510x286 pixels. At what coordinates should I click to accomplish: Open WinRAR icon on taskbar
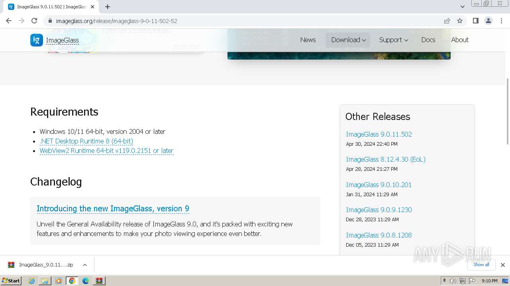(99, 281)
